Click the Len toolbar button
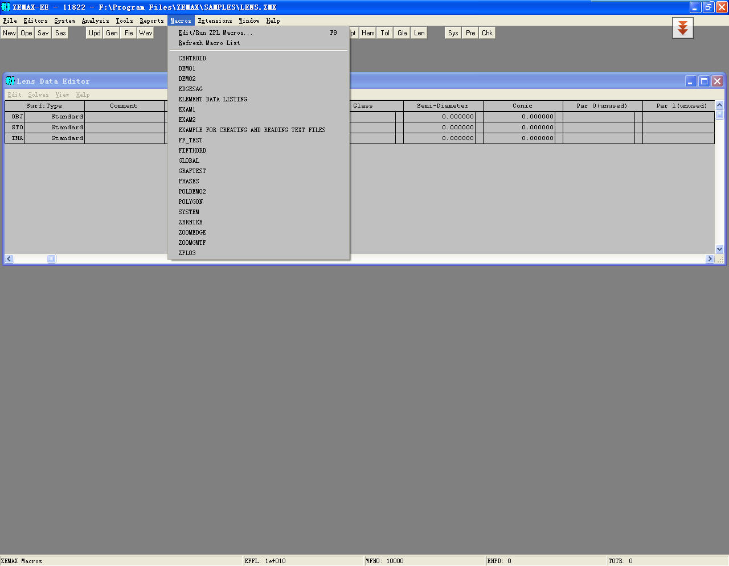Screen dimensions: 729x566 click(x=419, y=33)
